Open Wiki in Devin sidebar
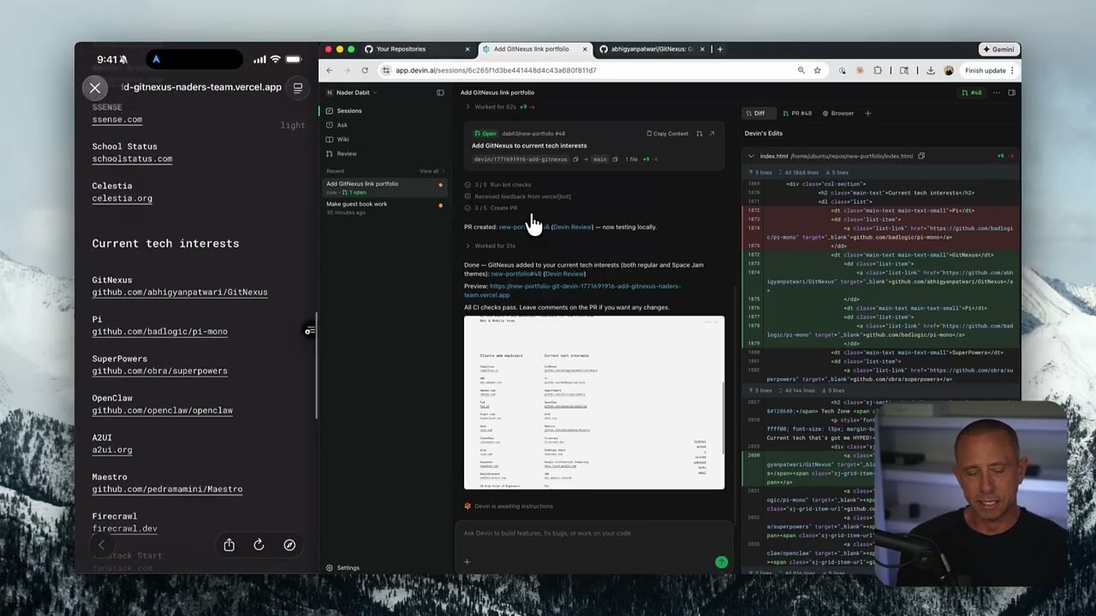The width and height of the screenshot is (1096, 616). coord(384,139)
